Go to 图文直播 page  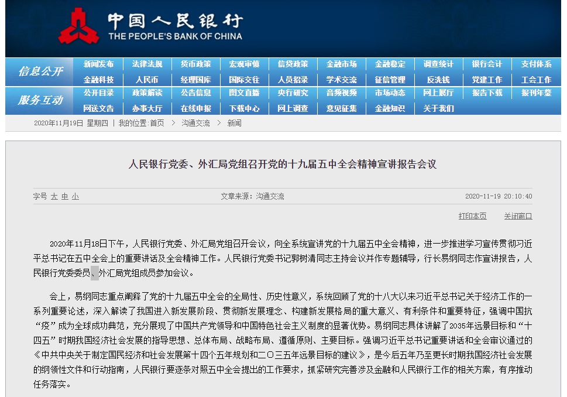244,93
